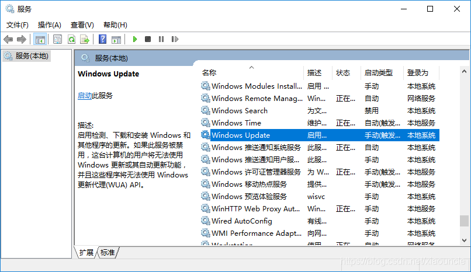Select WMI Performance Adapt... service name
Viewport: 471px width, 272px height.
click(x=257, y=233)
